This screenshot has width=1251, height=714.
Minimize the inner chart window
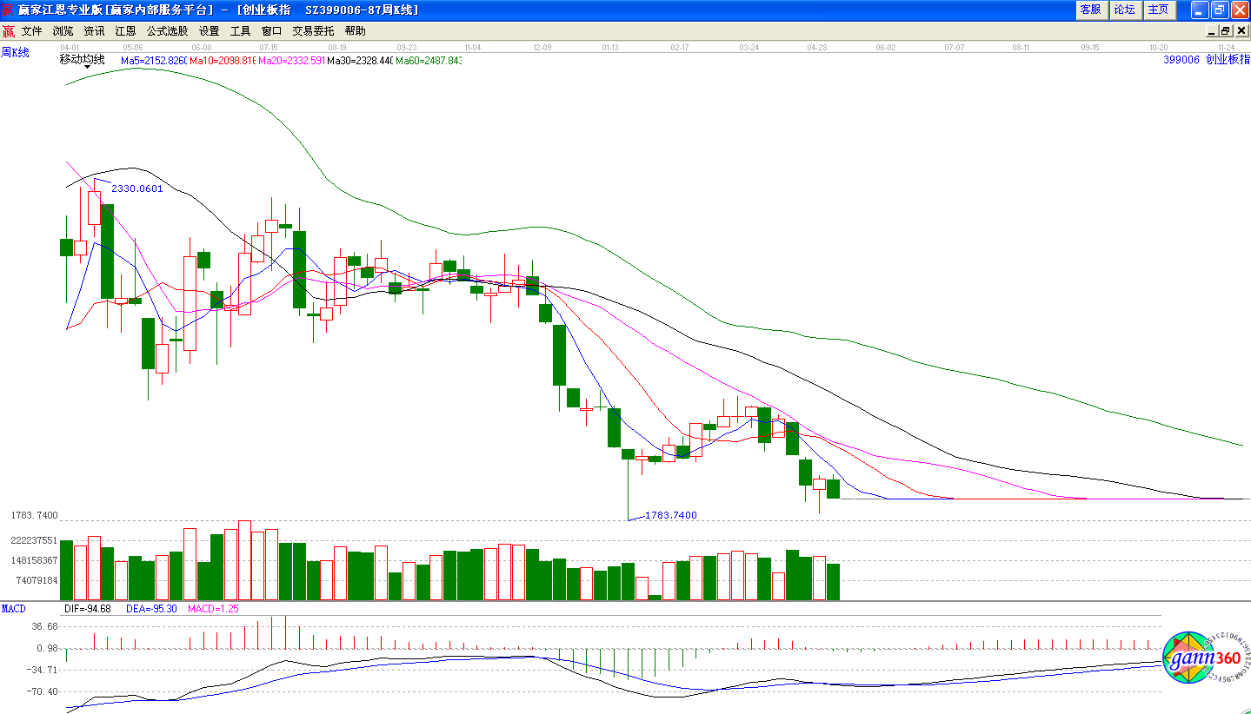tap(1212, 31)
